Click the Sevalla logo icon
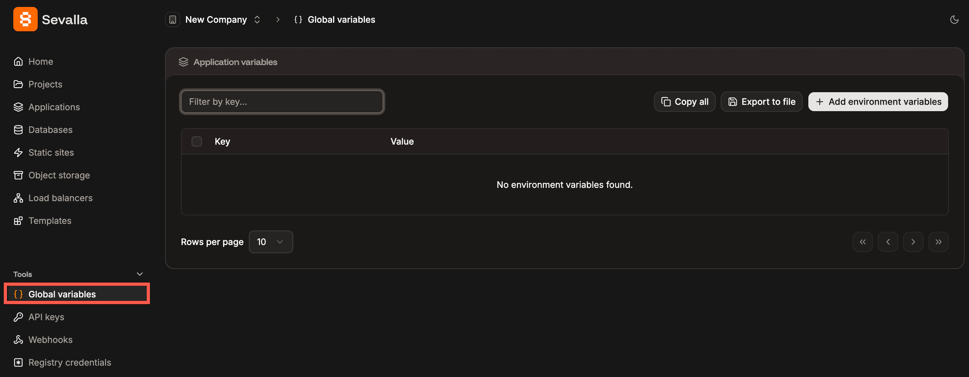Viewport: 969px width, 377px height. click(x=25, y=19)
